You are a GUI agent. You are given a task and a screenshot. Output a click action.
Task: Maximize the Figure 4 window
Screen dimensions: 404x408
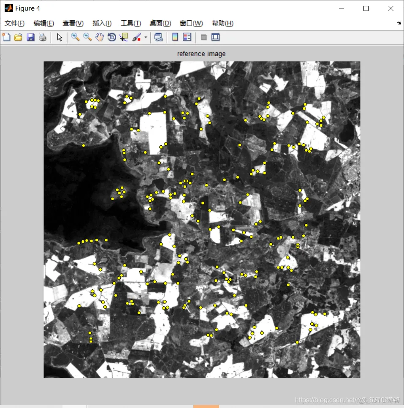pos(366,8)
